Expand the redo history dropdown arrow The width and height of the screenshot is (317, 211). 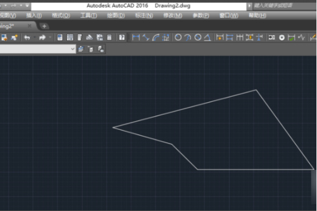coord(50,37)
